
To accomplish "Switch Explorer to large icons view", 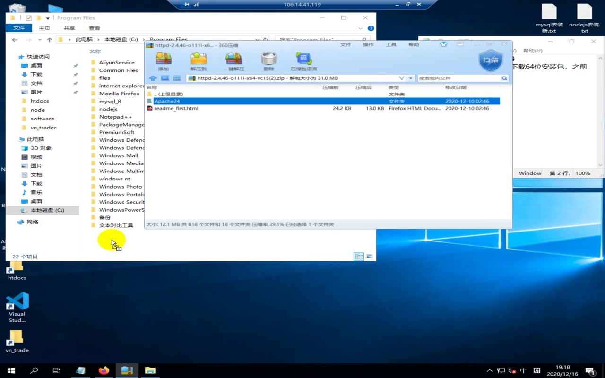I will (369, 257).
